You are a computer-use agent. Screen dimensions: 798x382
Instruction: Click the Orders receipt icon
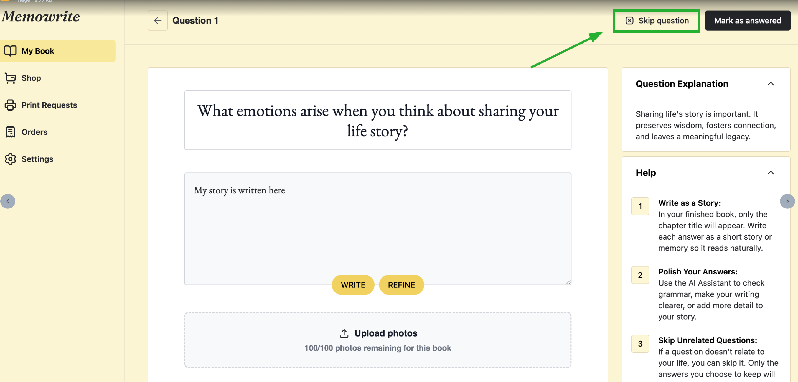coord(10,132)
